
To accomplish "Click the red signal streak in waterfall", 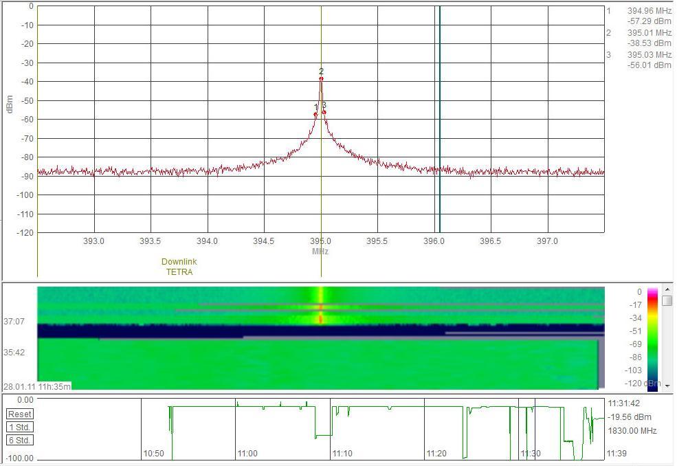I will point(321,319).
